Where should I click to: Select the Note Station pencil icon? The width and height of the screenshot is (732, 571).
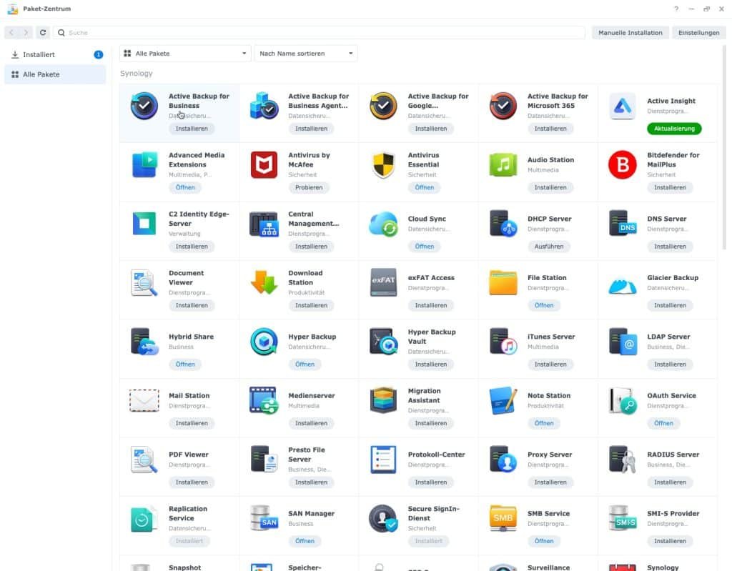503,400
